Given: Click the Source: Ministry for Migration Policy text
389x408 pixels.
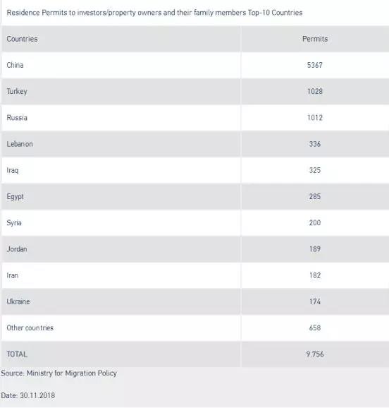Looking at the screenshot, I should 58,373.
